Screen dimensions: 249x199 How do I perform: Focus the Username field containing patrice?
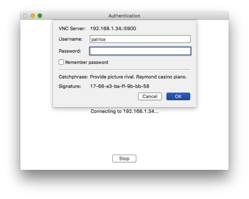click(140, 39)
